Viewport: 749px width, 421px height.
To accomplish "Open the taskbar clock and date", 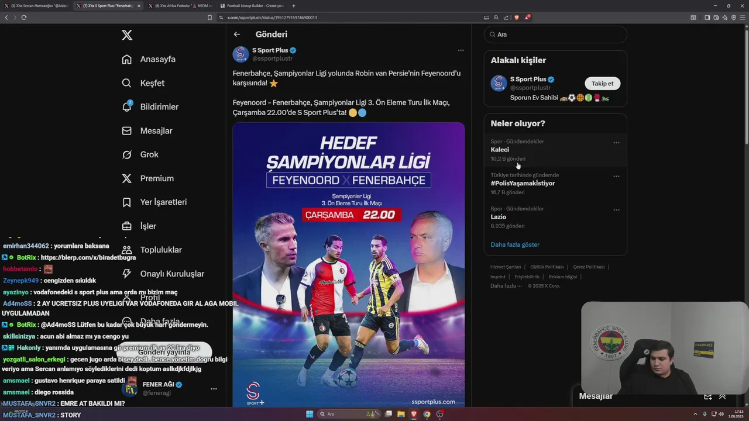I will pos(735,414).
